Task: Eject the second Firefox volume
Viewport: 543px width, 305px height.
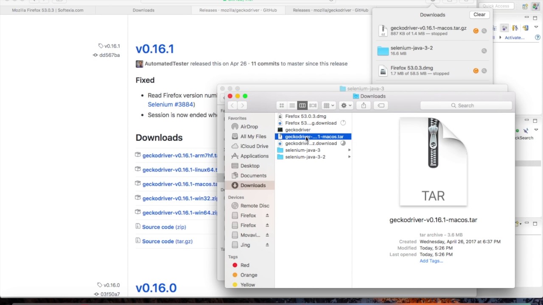Action: click(267, 225)
